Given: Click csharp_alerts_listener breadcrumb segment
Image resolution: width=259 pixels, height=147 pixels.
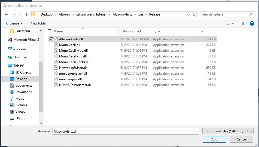Looking at the screenshot, I should (91, 14).
